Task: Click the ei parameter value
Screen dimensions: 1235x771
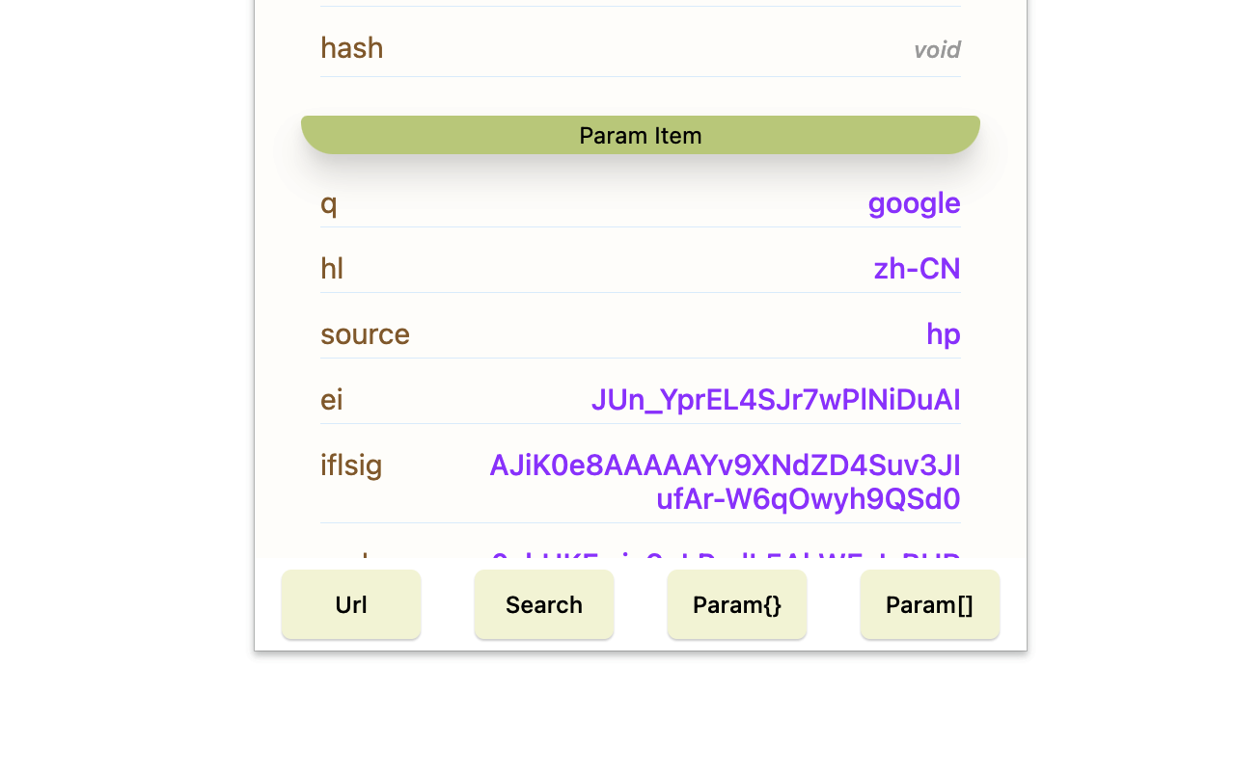Action: click(776, 399)
